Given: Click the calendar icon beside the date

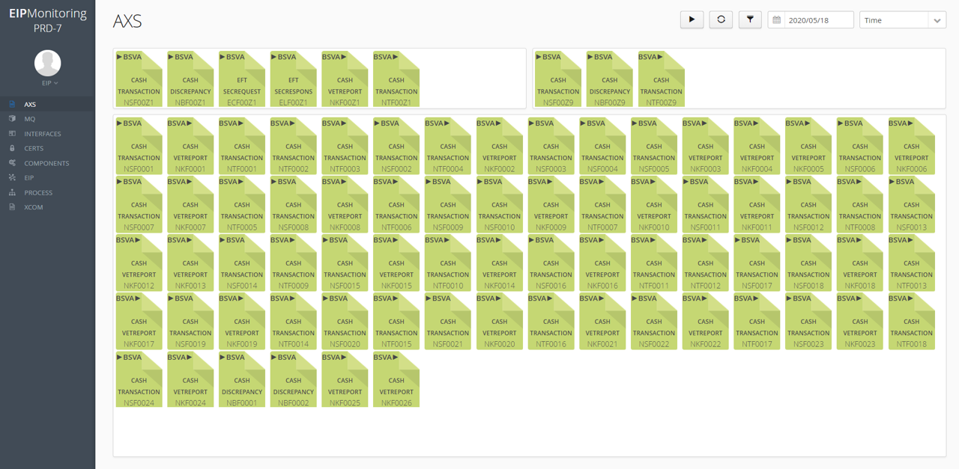Looking at the screenshot, I should click(777, 21).
